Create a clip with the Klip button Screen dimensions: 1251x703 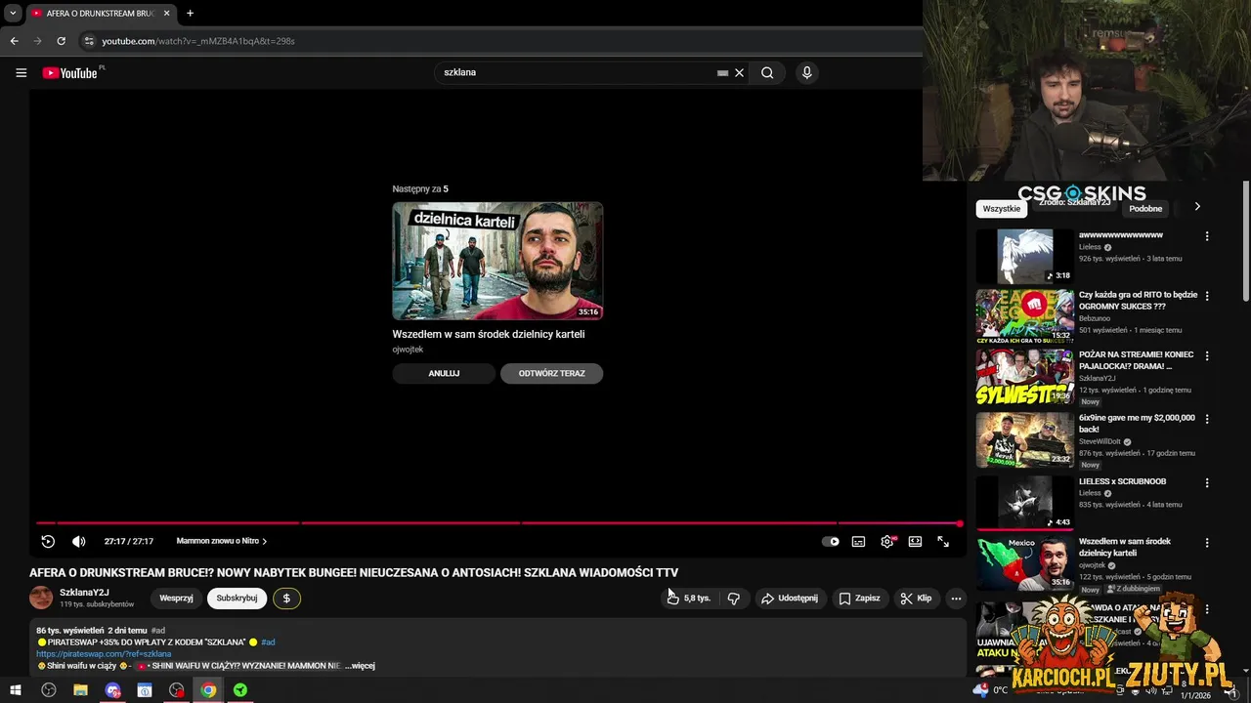[916, 598]
